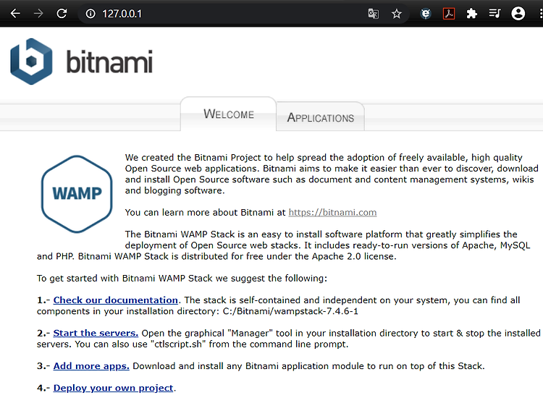Switch to the Applications tab

click(320, 117)
